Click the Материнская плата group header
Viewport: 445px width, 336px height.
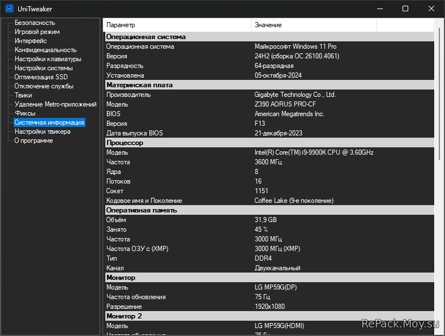[x=268, y=85]
